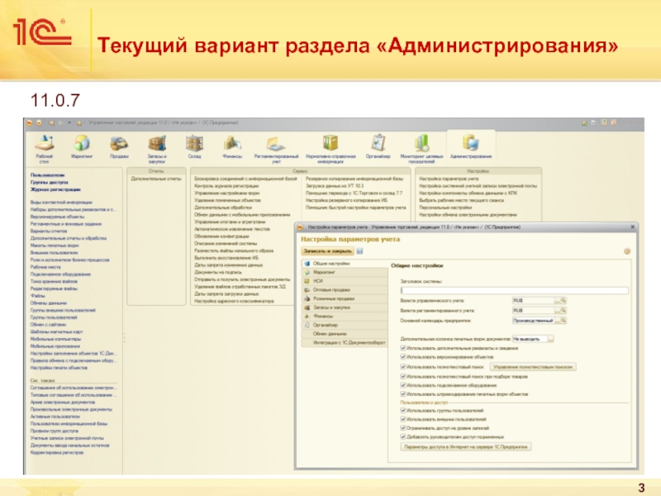The image size is (661, 496).
Task: Disable Использовать группы пользователей checkbox
Action: [x=402, y=410]
